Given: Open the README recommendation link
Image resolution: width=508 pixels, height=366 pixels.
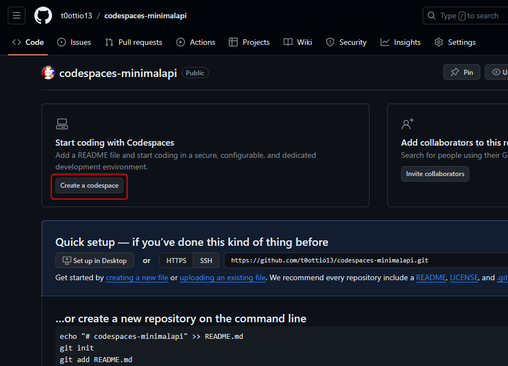Looking at the screenshot, I should tap(431, 278).
